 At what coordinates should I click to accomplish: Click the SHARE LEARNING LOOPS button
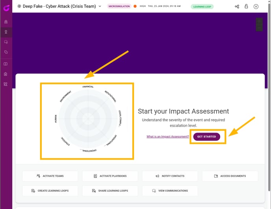110,191
